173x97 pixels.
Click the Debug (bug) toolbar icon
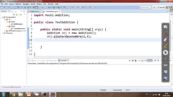coord(49,7)
